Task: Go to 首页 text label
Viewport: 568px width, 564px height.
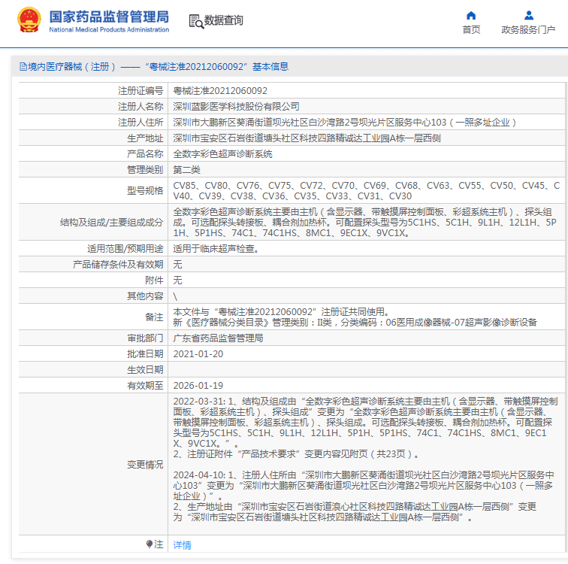Action: pyautogui.click(x=471, y=30)
